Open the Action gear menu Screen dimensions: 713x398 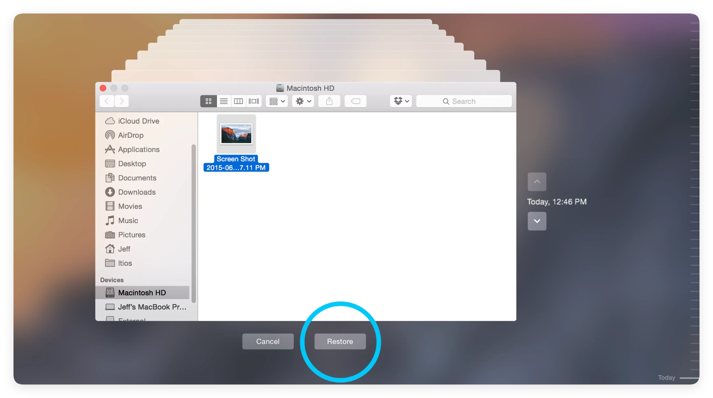[303, 101]
